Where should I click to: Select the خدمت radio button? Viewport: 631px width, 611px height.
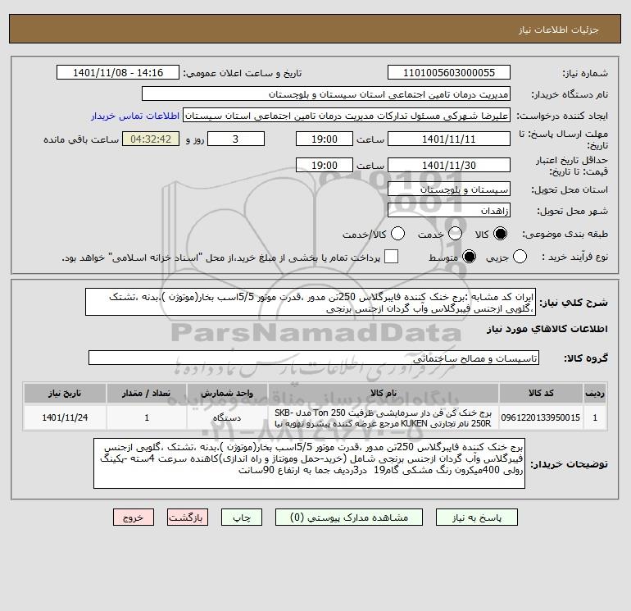click(x=455, y=234)
